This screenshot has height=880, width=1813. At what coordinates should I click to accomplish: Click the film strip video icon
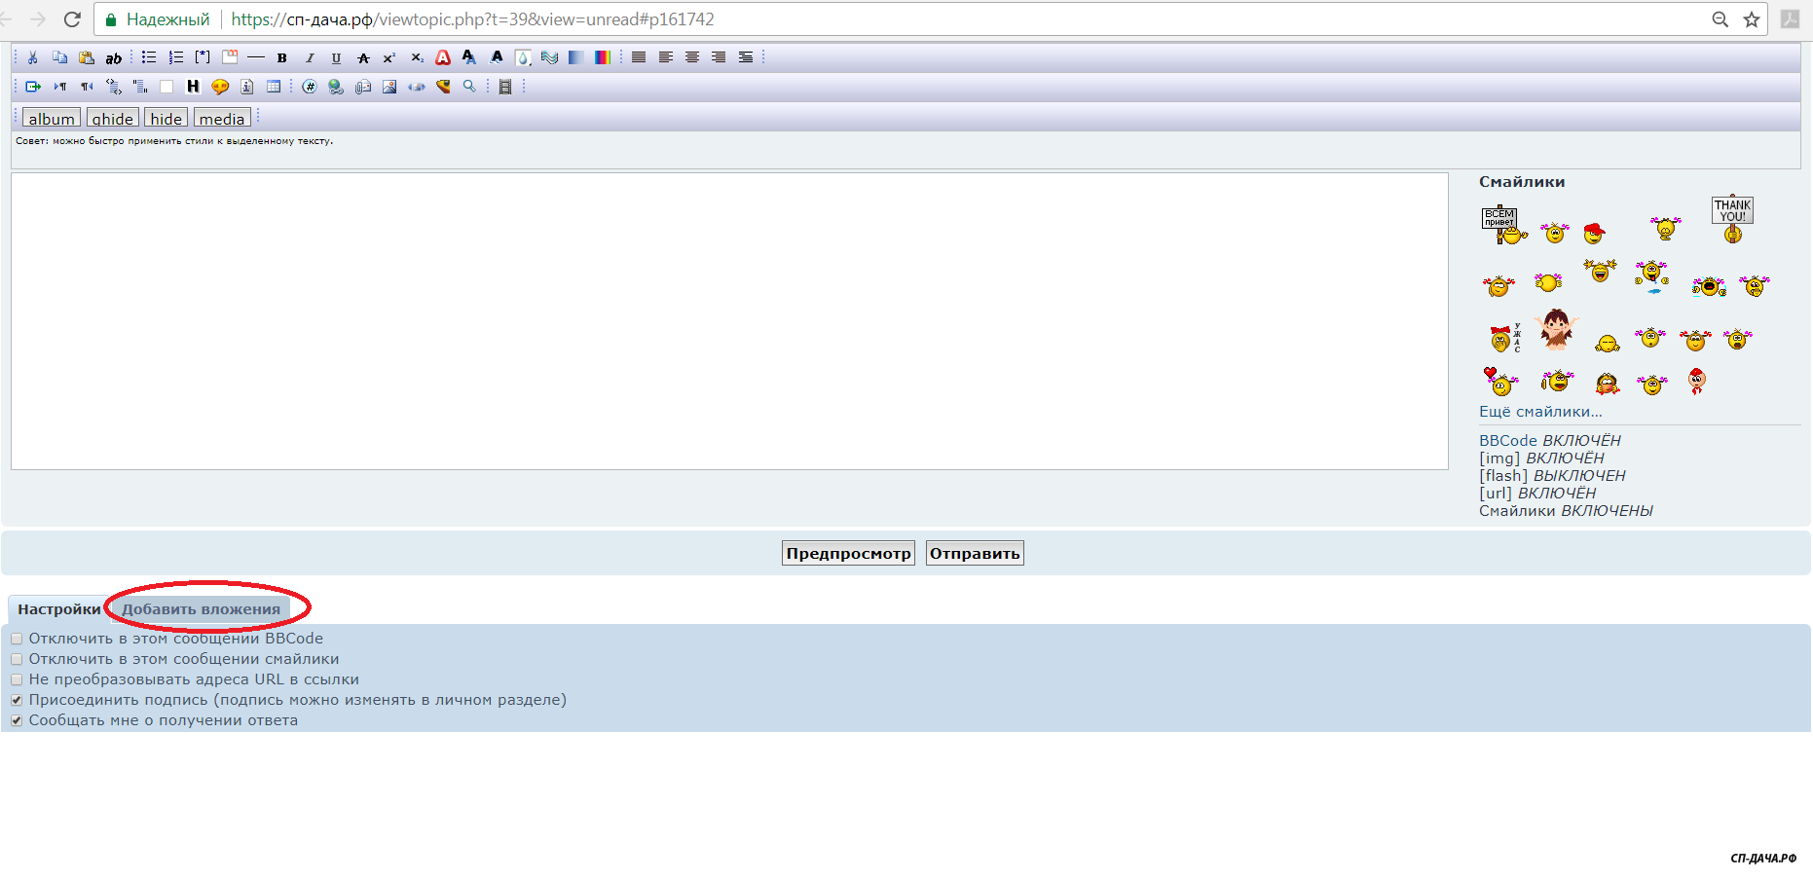pyautogui.click(x=505, y=88)
